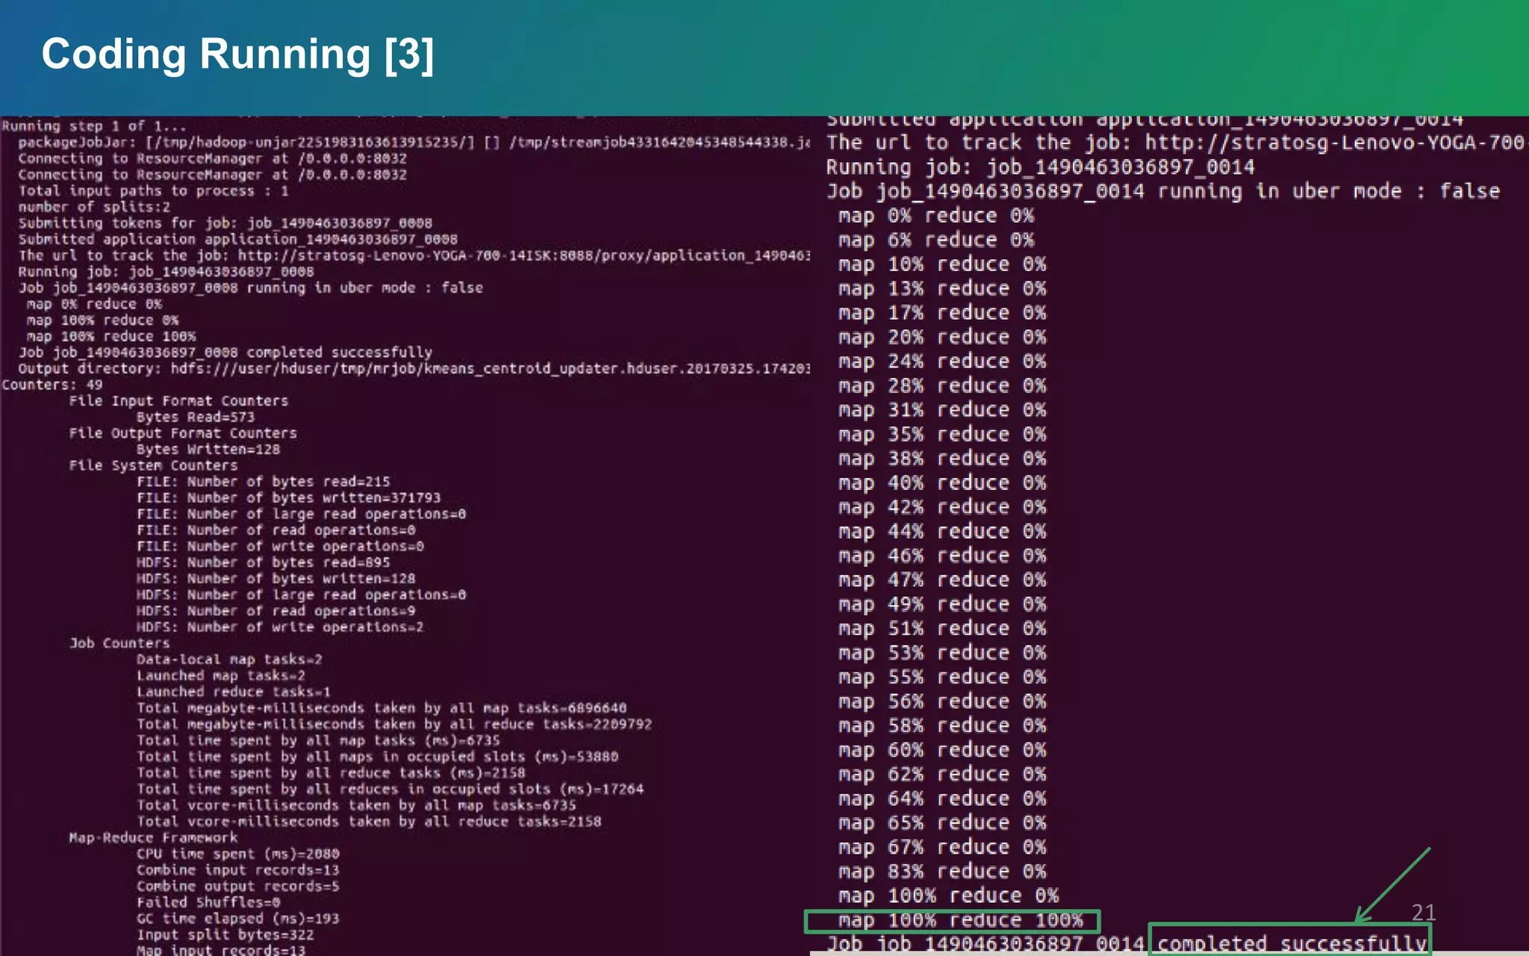Click the 'map 56% reduce 0%' line

(x=942, y=701)
